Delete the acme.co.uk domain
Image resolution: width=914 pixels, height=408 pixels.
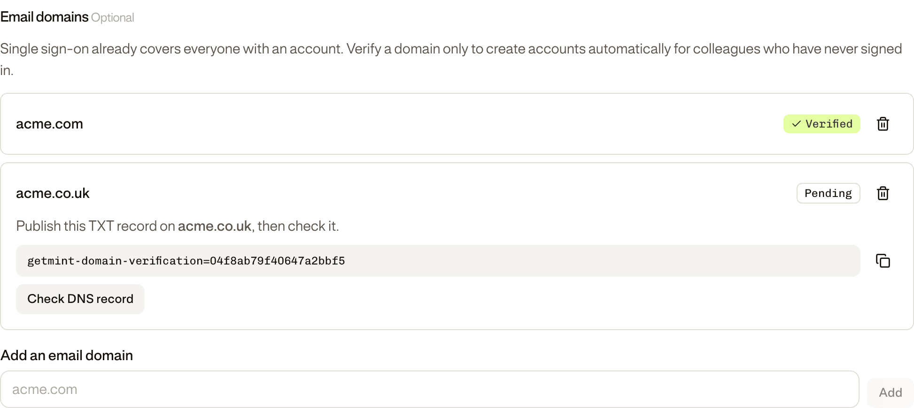click(x=883, y=193)
